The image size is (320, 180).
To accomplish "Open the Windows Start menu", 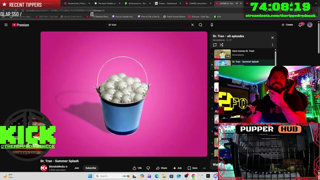I will coord(90,176).
